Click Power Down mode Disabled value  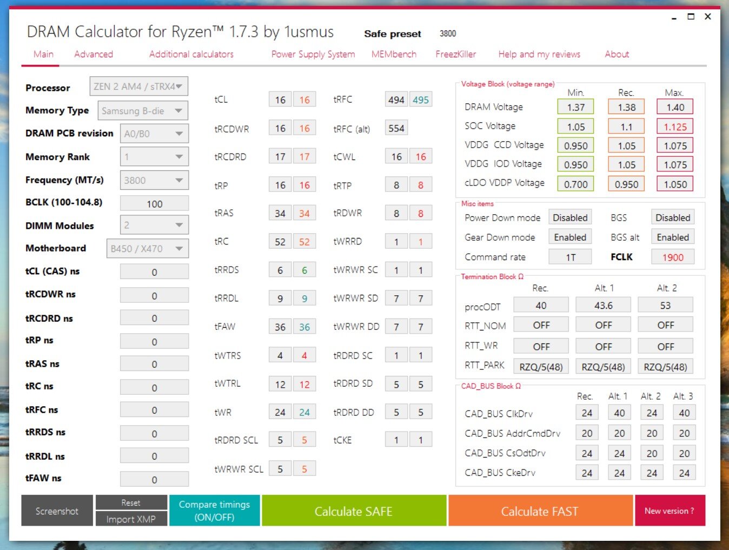coord(570,217)
